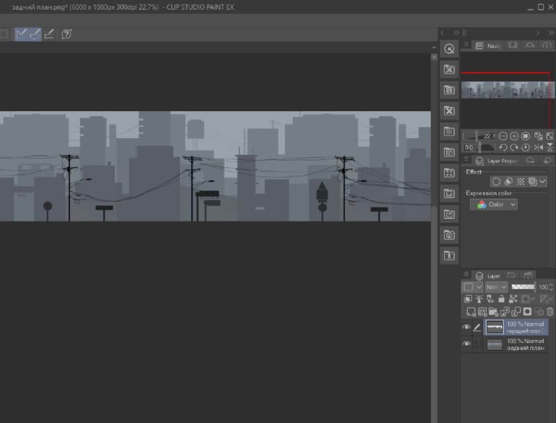Switch to the Layer Property tab

(497, 161)
